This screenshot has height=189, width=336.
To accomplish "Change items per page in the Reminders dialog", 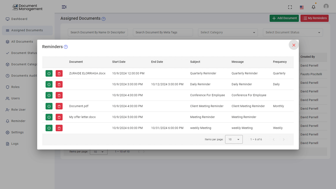I will (234, 139).
